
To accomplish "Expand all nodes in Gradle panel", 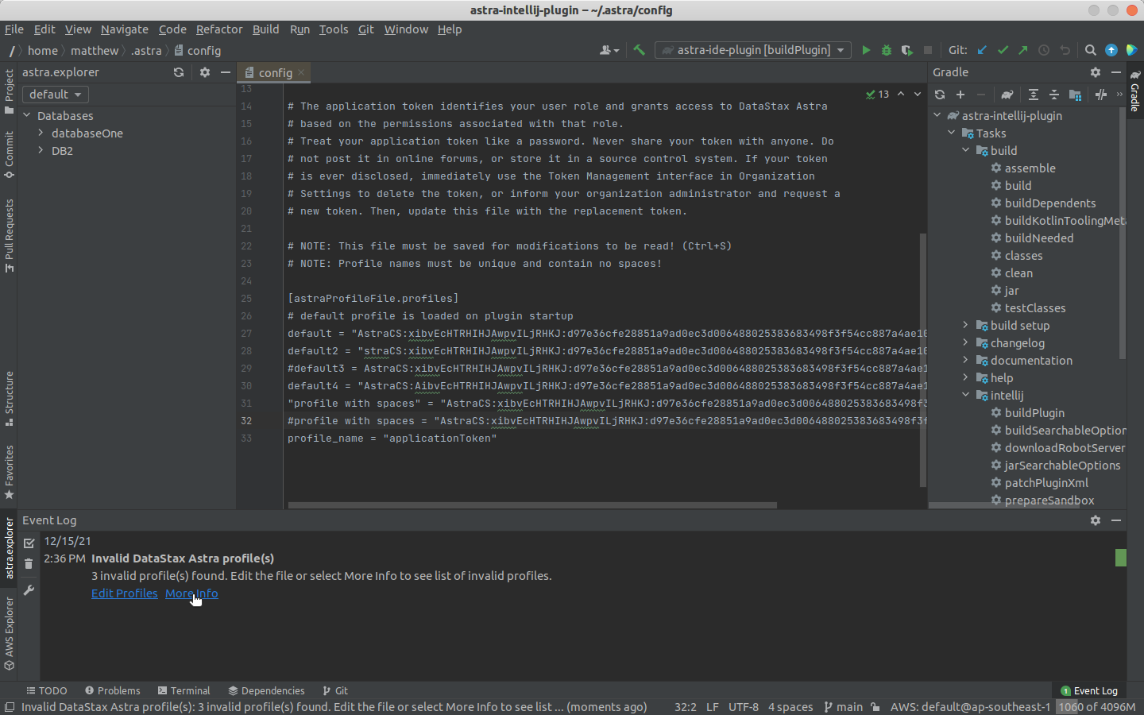I will (x=1034, y=95).
